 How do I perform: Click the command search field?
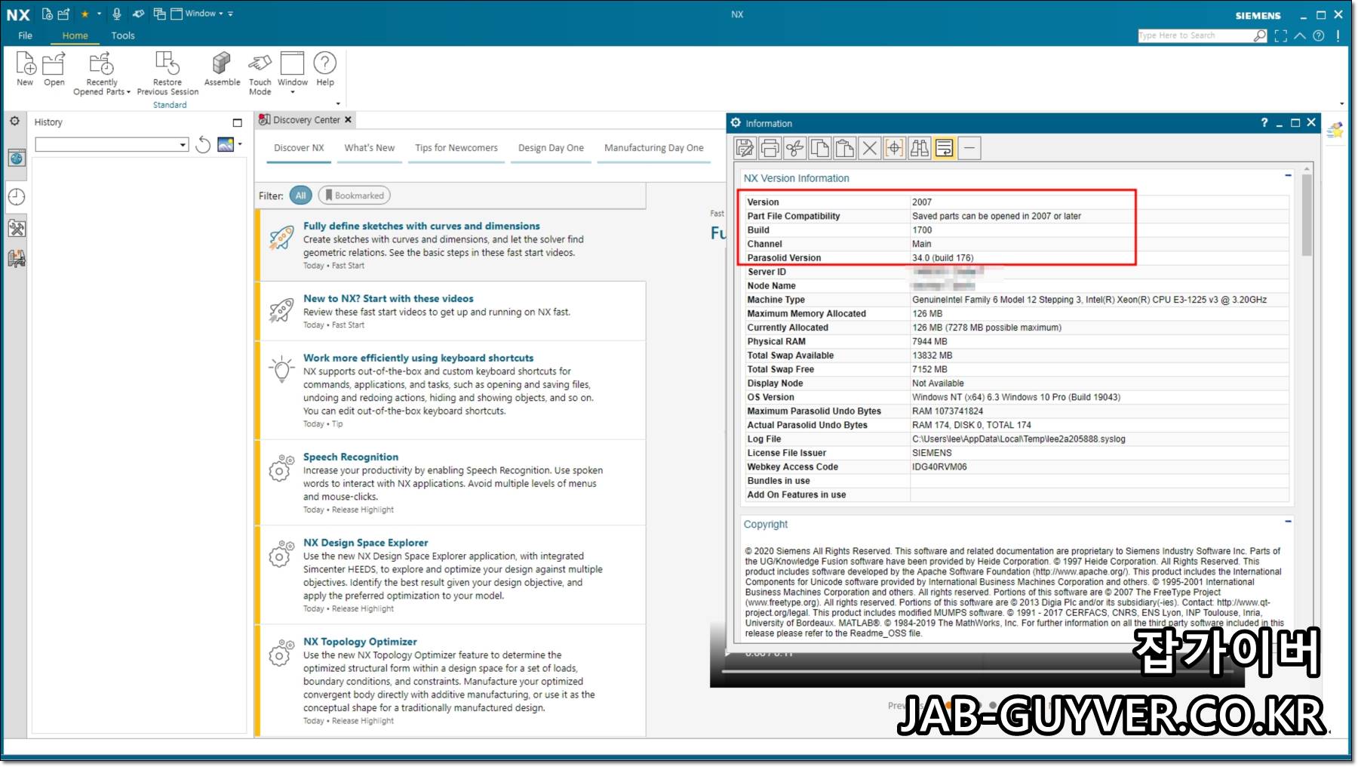1196,35
